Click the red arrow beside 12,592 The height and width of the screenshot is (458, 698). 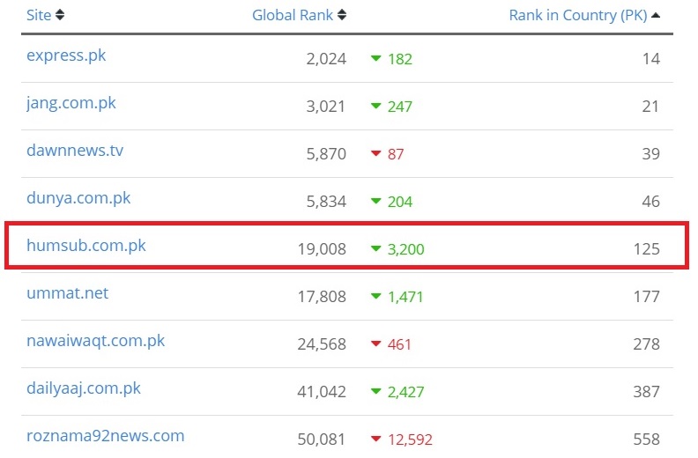376,439
